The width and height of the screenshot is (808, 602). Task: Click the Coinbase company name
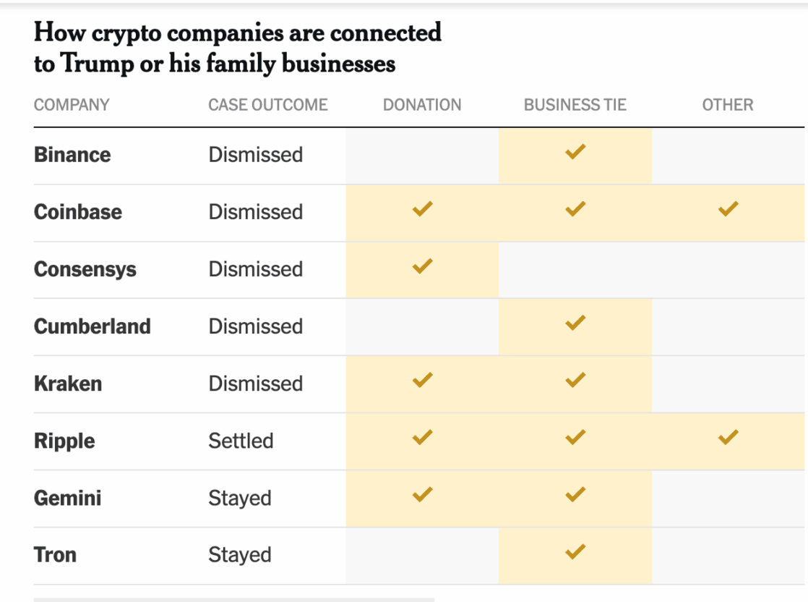point(78,212)
